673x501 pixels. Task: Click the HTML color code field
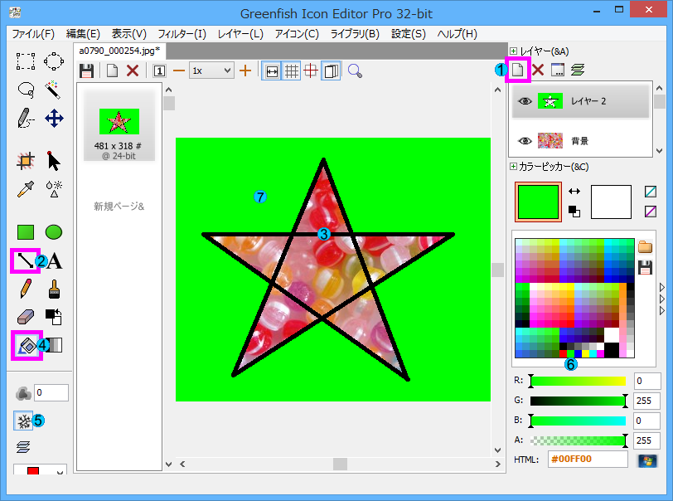click(587, 460)
